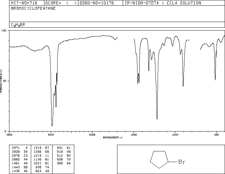Select the compound name BROMOCYCLOPENTANE
225x174 pixels.
(x=33, y=8)
